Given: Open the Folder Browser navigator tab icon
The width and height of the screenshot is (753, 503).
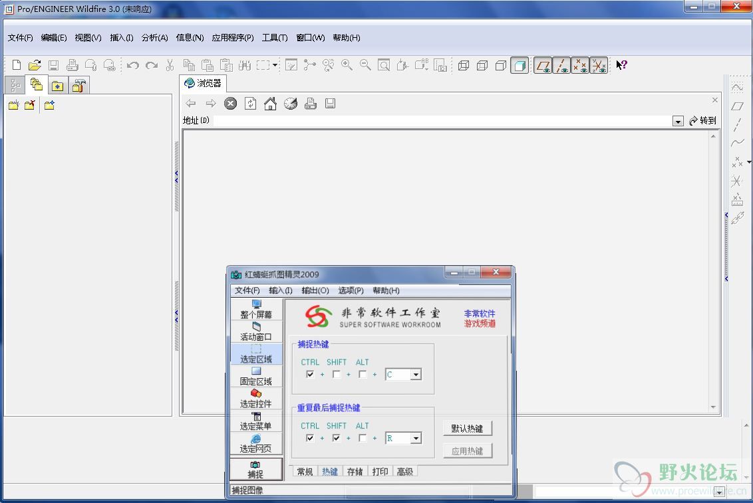Looking at the screenshot, I should pos(37,85).
